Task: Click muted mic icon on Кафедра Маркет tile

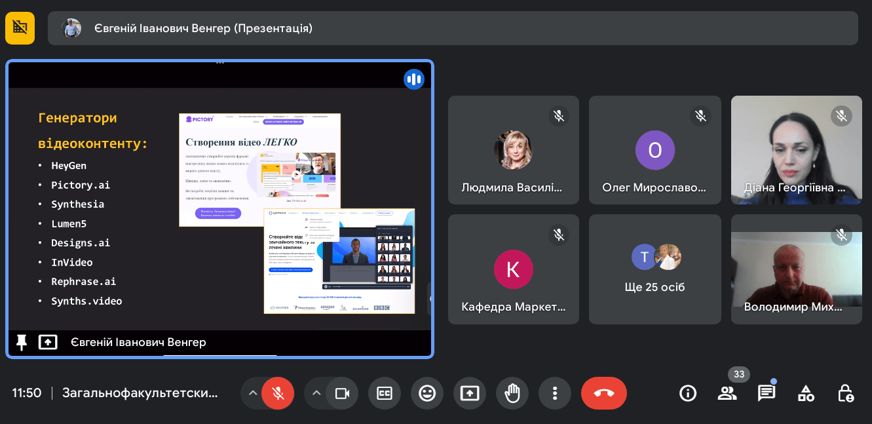Action: tap(559, 234)
